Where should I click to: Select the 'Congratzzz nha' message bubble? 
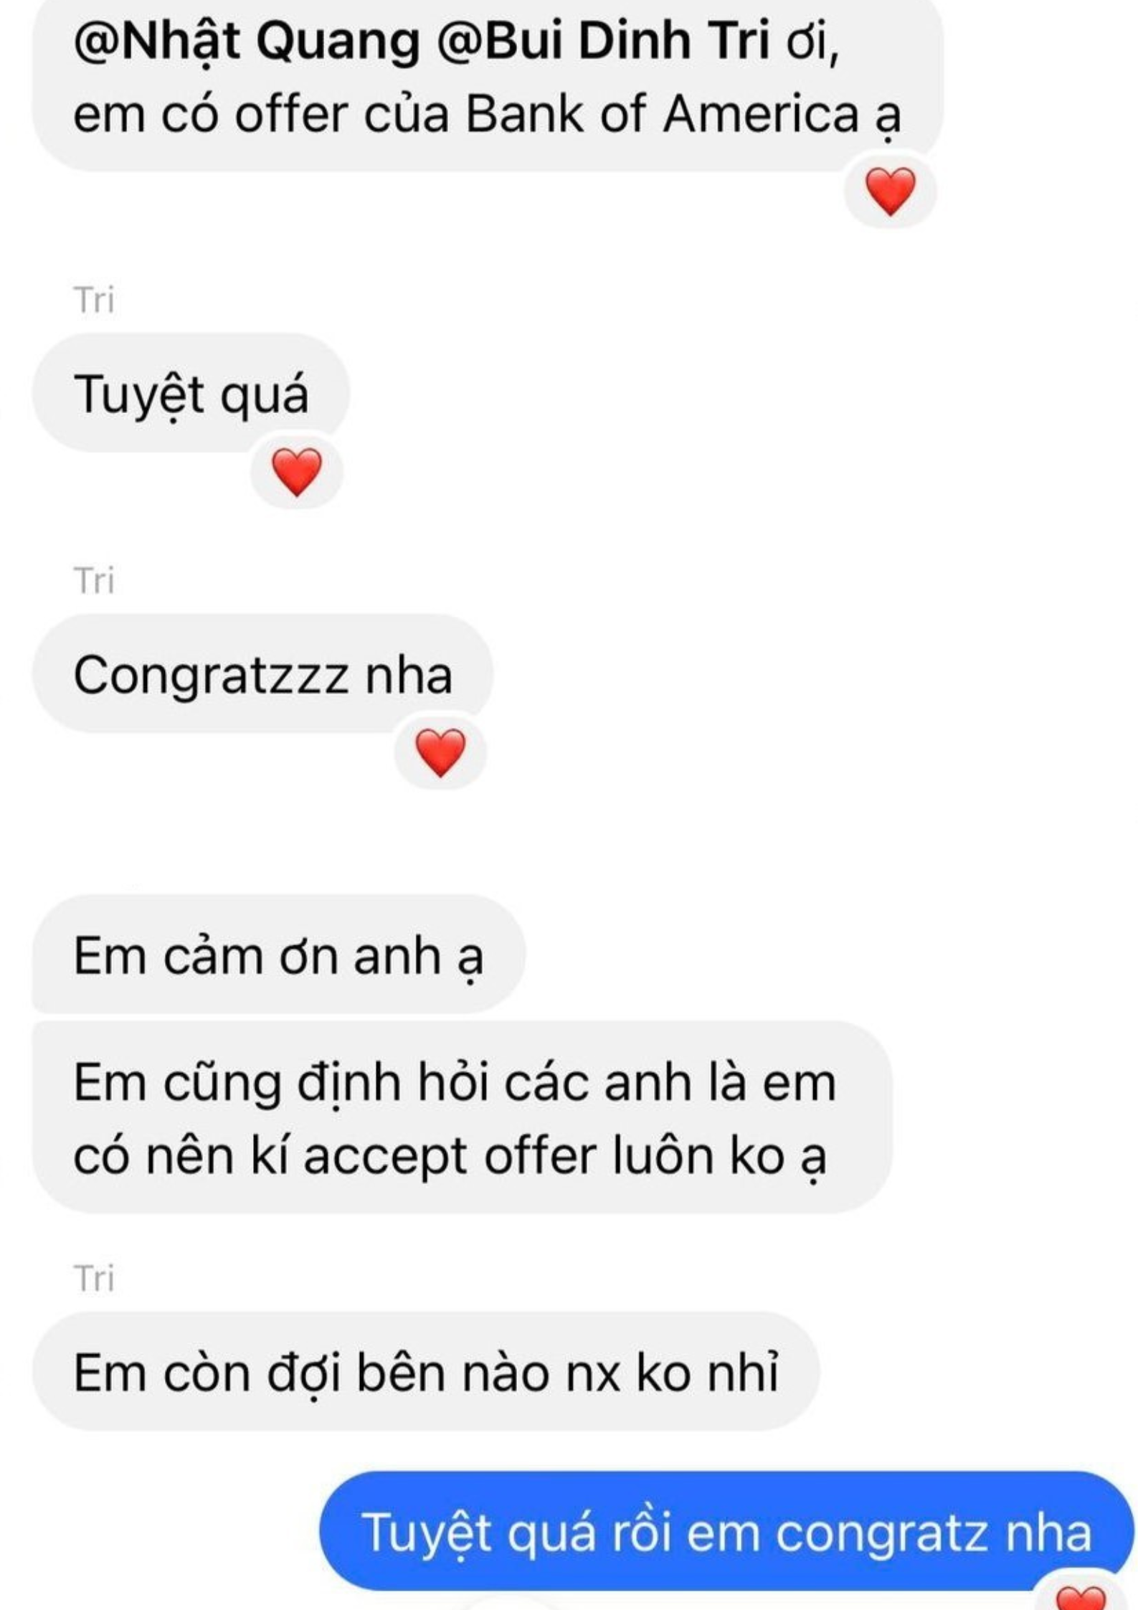262,674
